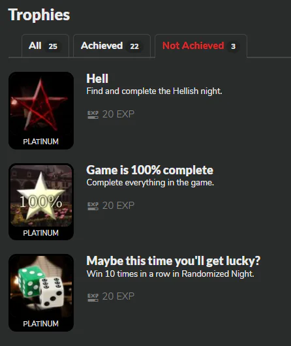Open the Hell trophy title
The image size is (291, 346).
97,78
